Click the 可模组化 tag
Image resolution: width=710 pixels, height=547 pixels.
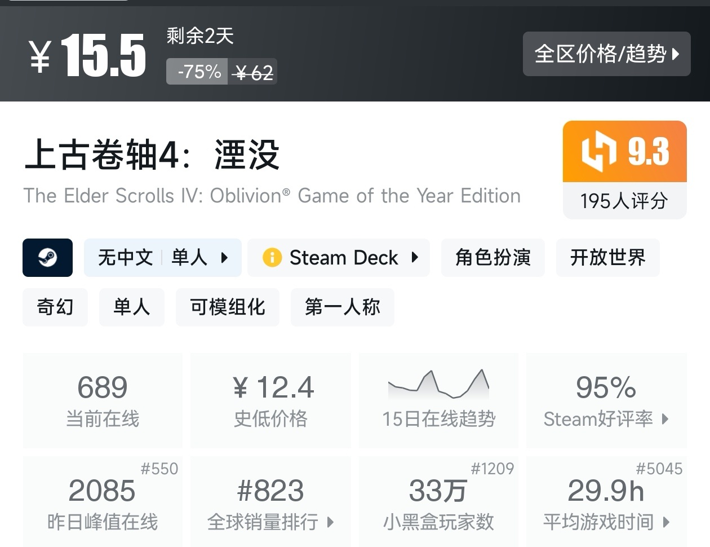[228, 307]
